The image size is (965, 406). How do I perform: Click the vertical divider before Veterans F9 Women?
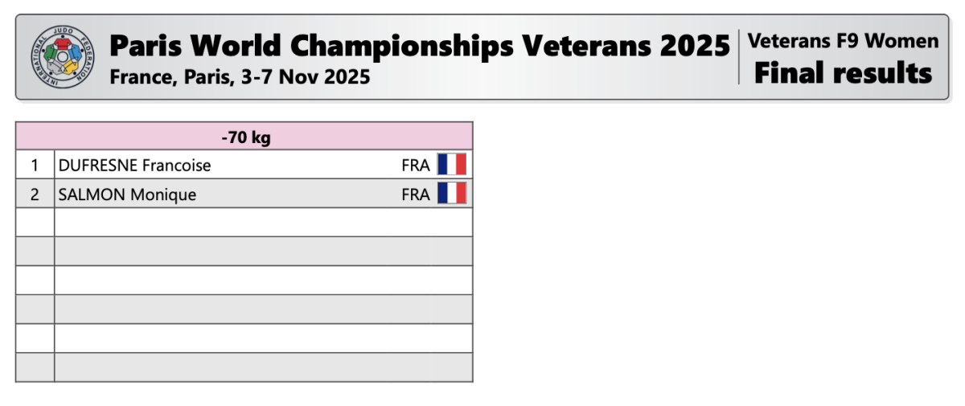(739, 56)
